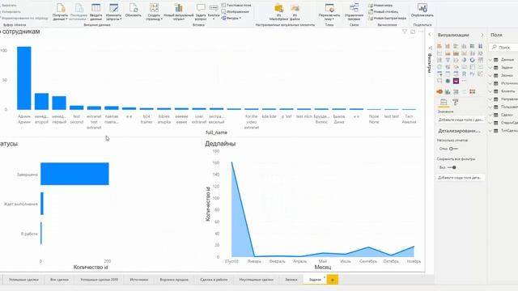Add a new page with plus button
The image size is (518, 291).
click(333, 280)
